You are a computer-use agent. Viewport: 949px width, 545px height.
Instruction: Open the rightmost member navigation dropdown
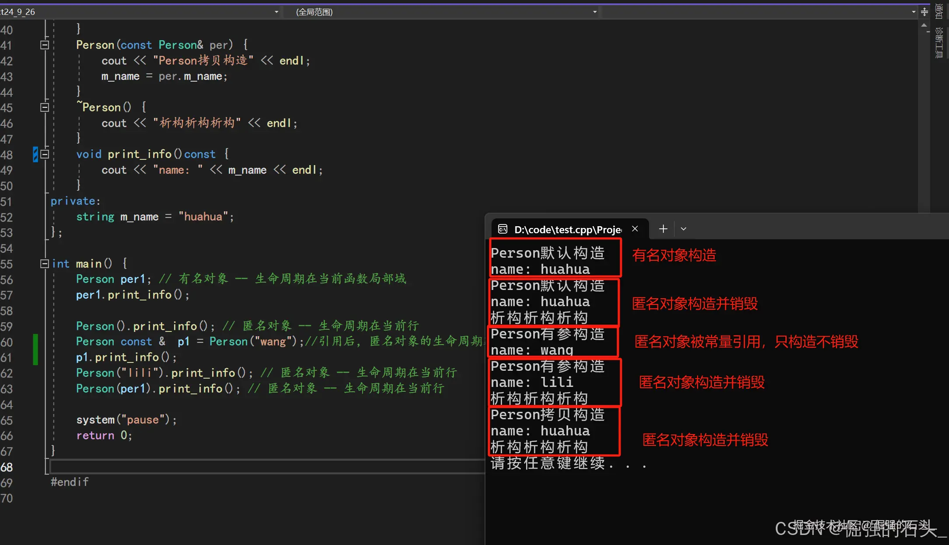(x=914, y=12)
